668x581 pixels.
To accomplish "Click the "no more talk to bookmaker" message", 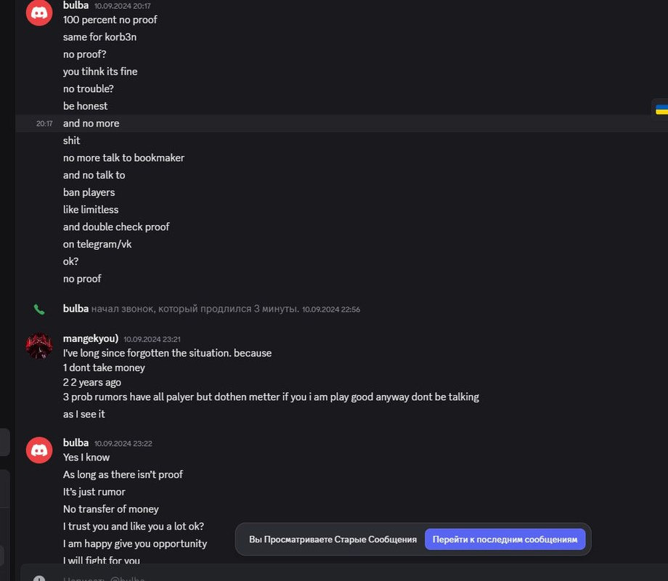I will (x=123, y=158).
